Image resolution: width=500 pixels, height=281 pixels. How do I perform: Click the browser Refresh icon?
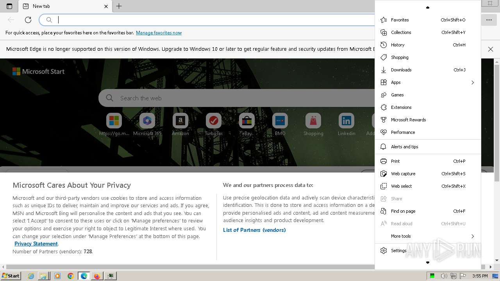pos(28,20)
